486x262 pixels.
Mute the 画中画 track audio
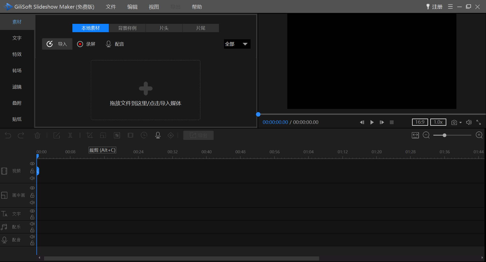32,202
